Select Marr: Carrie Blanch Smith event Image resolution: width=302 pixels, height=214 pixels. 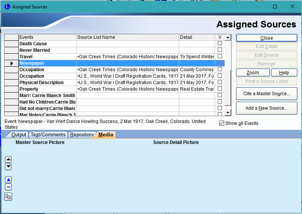(47, 96)
